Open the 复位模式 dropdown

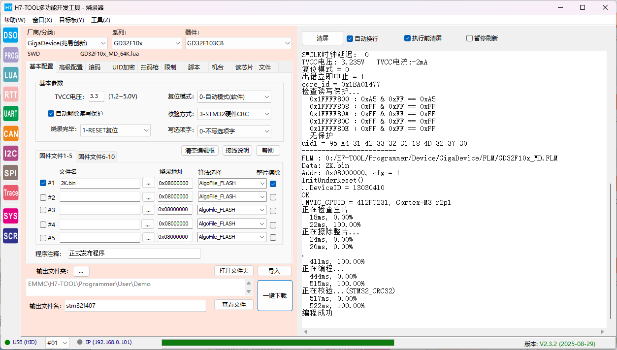point(234,96)
